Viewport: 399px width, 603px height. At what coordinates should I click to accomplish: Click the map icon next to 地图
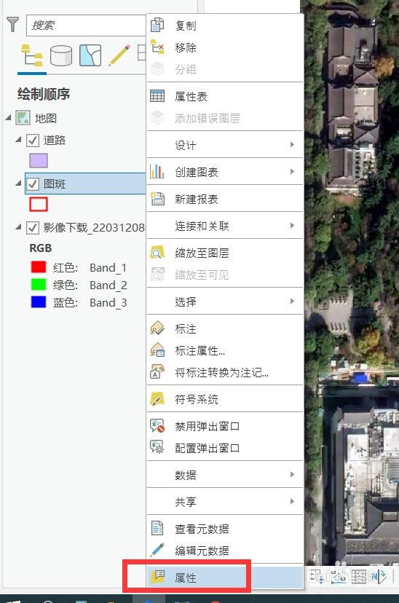(23, 118)
